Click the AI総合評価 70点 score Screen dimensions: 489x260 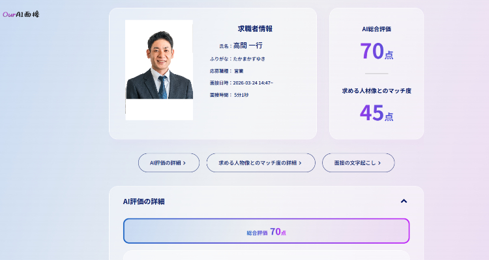point(376,51)
